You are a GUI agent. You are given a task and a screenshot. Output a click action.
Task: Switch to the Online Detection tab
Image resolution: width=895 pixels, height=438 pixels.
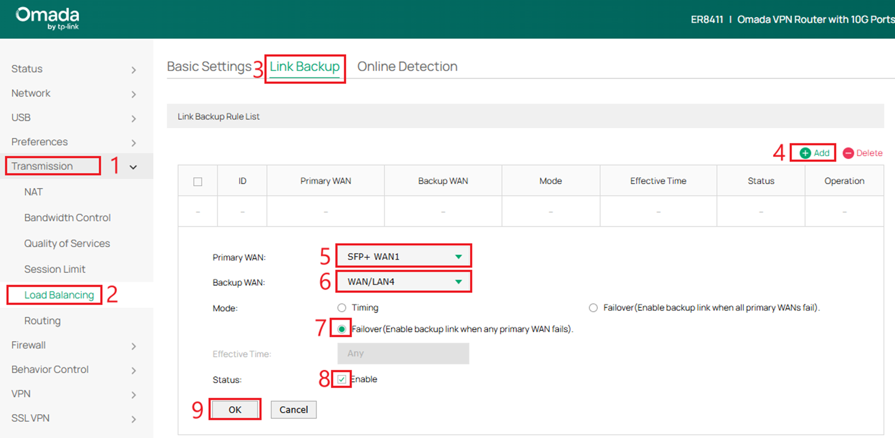407,66
